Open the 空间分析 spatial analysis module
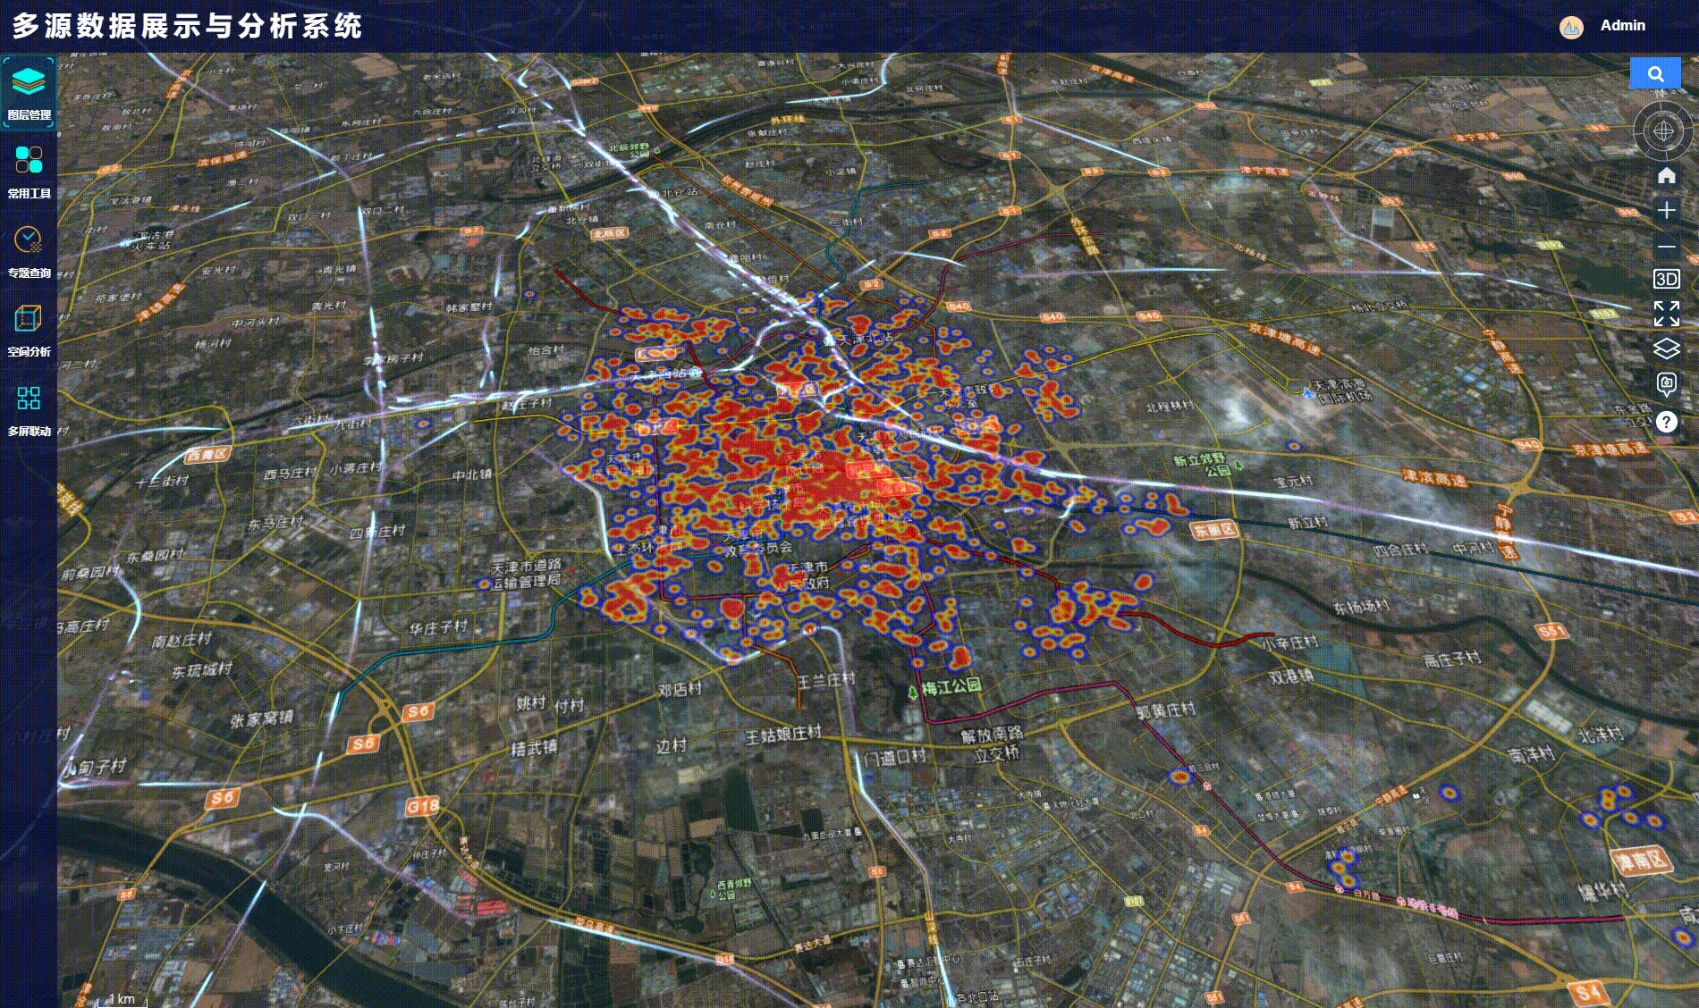Image resolution: width=1699 pixels, height=1008 pixels. (x=29, y=329)
